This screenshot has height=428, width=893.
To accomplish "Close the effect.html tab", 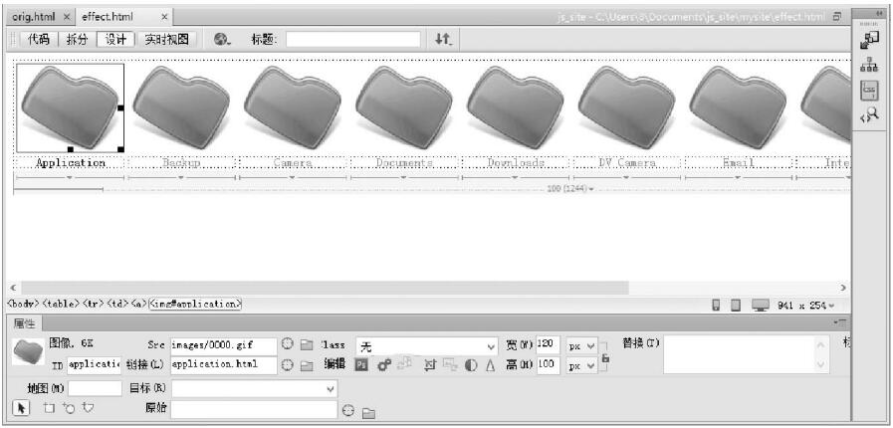I will pyautogui.click(x=164, y=17).
